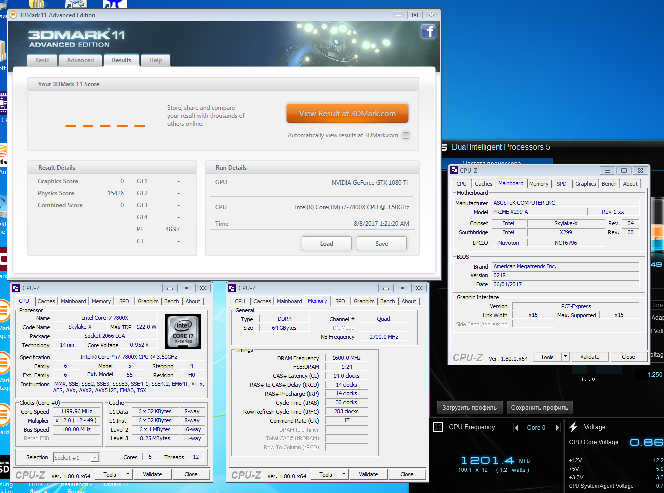The height and width of the screenshot is (493, 664).
Task: Switch to the Advanced tab in 3DMark
Action: [x=80, y=60]
